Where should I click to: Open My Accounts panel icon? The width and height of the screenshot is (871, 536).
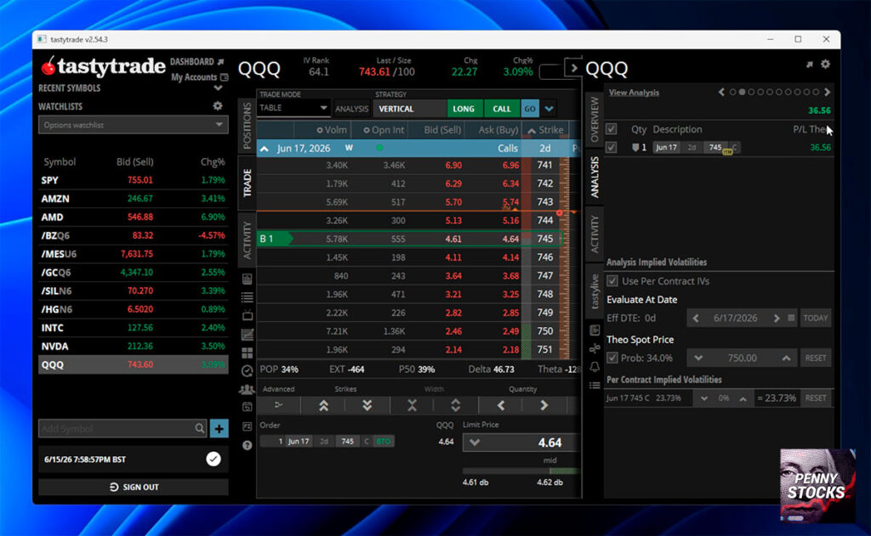224,77
